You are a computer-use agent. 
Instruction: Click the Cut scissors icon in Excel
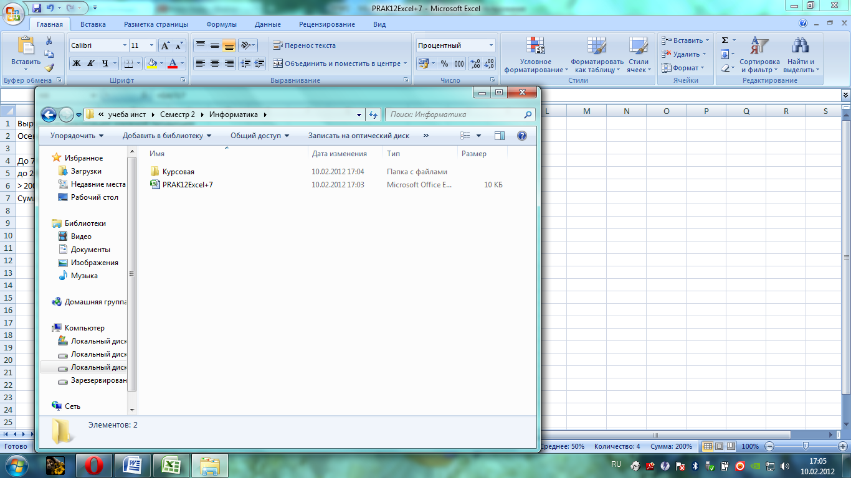(x=49, y=40)
